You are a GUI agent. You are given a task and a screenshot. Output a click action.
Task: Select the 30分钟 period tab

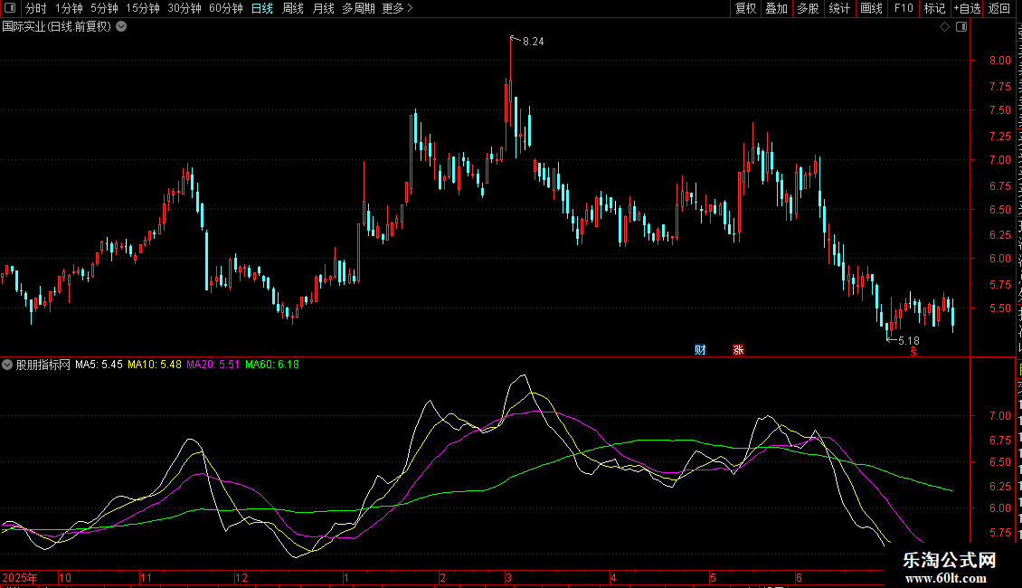pos(185,8)
